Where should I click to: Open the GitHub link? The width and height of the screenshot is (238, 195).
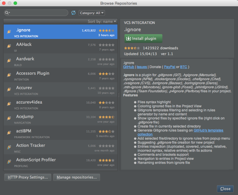tap(129, 67)
